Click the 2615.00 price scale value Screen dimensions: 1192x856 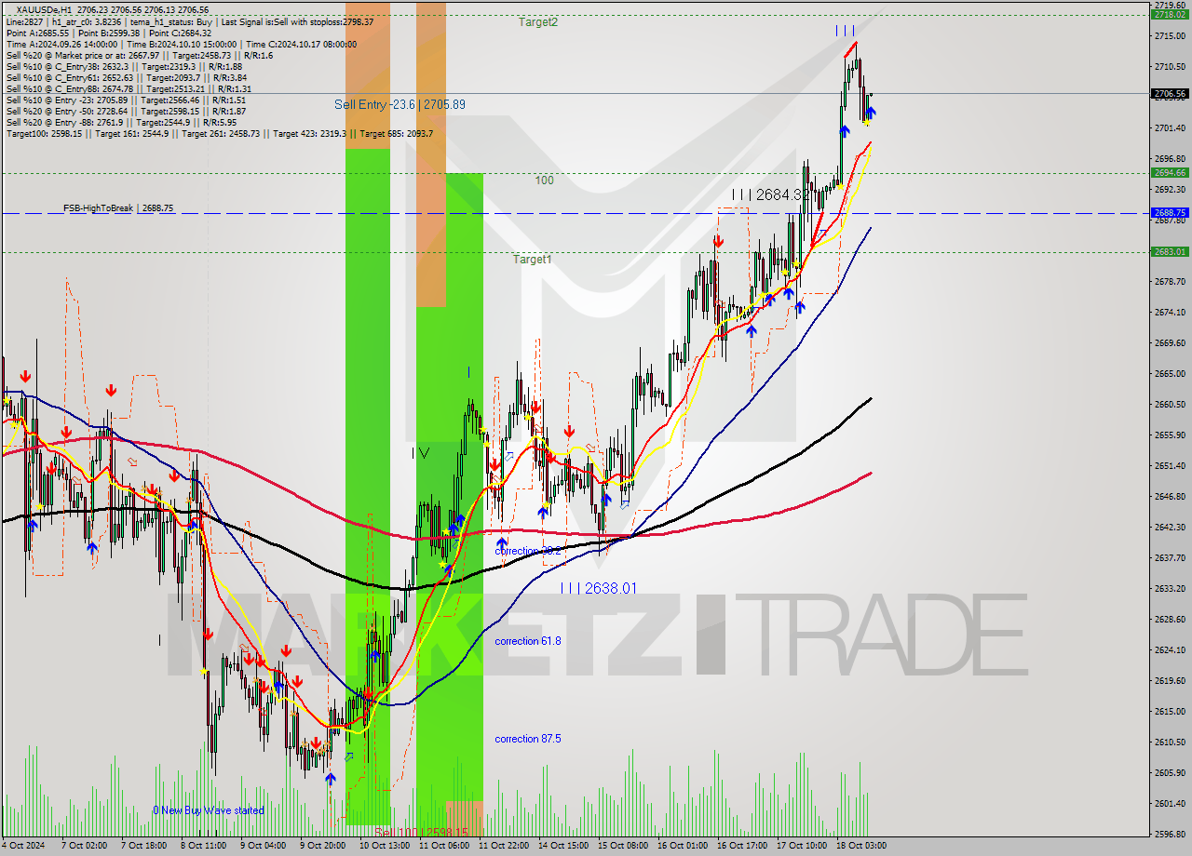pyautogui.click(x=1170, y=711)
